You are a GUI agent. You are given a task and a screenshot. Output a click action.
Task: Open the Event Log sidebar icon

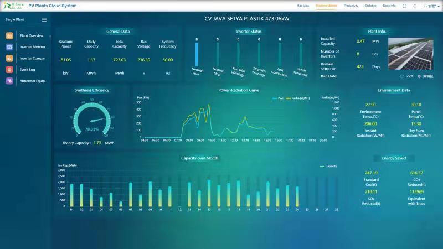10,70
